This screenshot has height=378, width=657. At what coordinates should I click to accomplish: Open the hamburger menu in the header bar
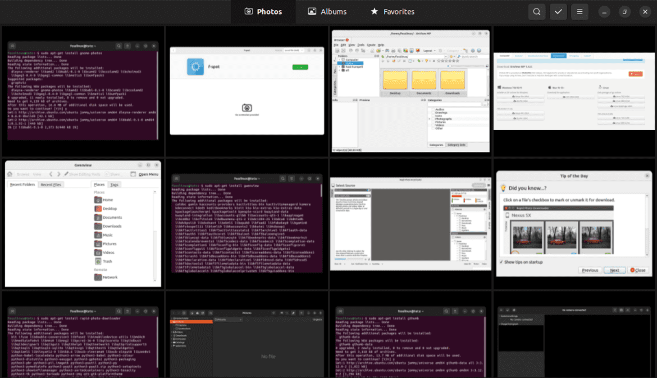(580, 11)
